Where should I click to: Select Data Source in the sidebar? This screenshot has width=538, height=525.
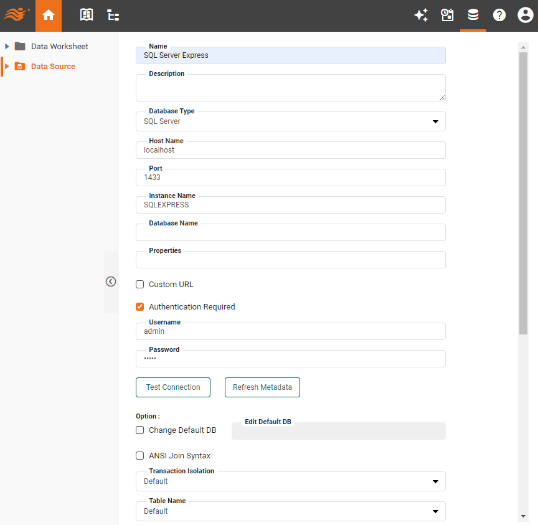52,65
